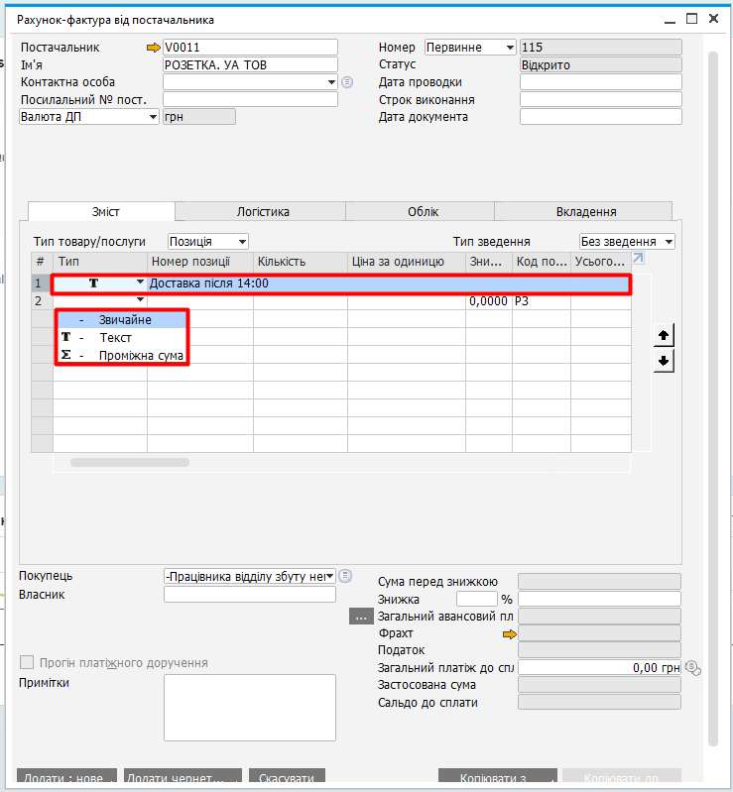Choose Текст option in type list

115,338
